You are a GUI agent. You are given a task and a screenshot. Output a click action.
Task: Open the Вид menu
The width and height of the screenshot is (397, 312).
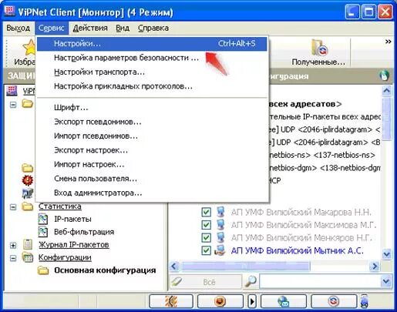tap(123, 28)
